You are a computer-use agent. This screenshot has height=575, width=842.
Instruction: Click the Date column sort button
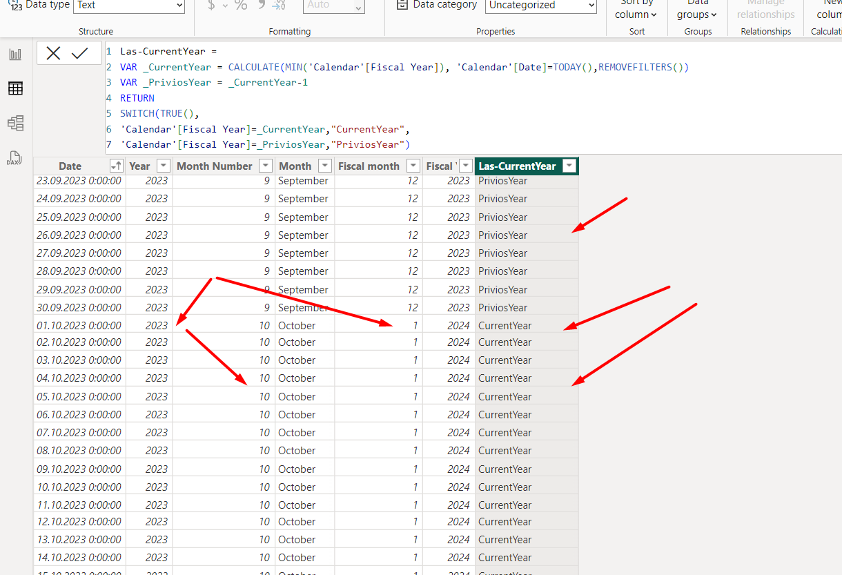click(116, 166)
